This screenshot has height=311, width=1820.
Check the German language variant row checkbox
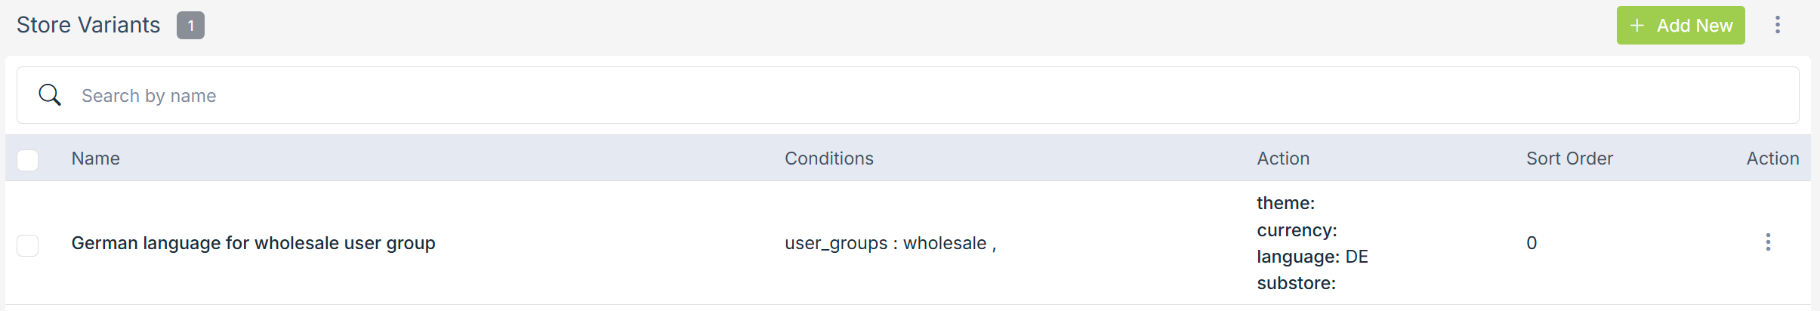click(x=28, y=245)
